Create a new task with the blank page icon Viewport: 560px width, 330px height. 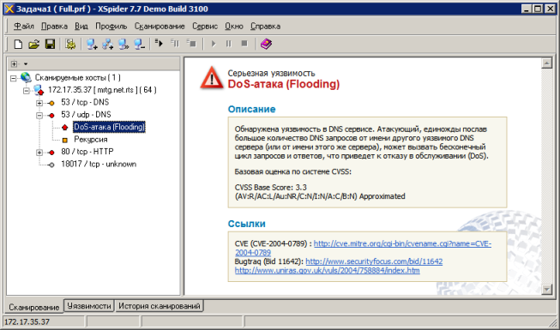pyautogui.click(x=18, y=44)
